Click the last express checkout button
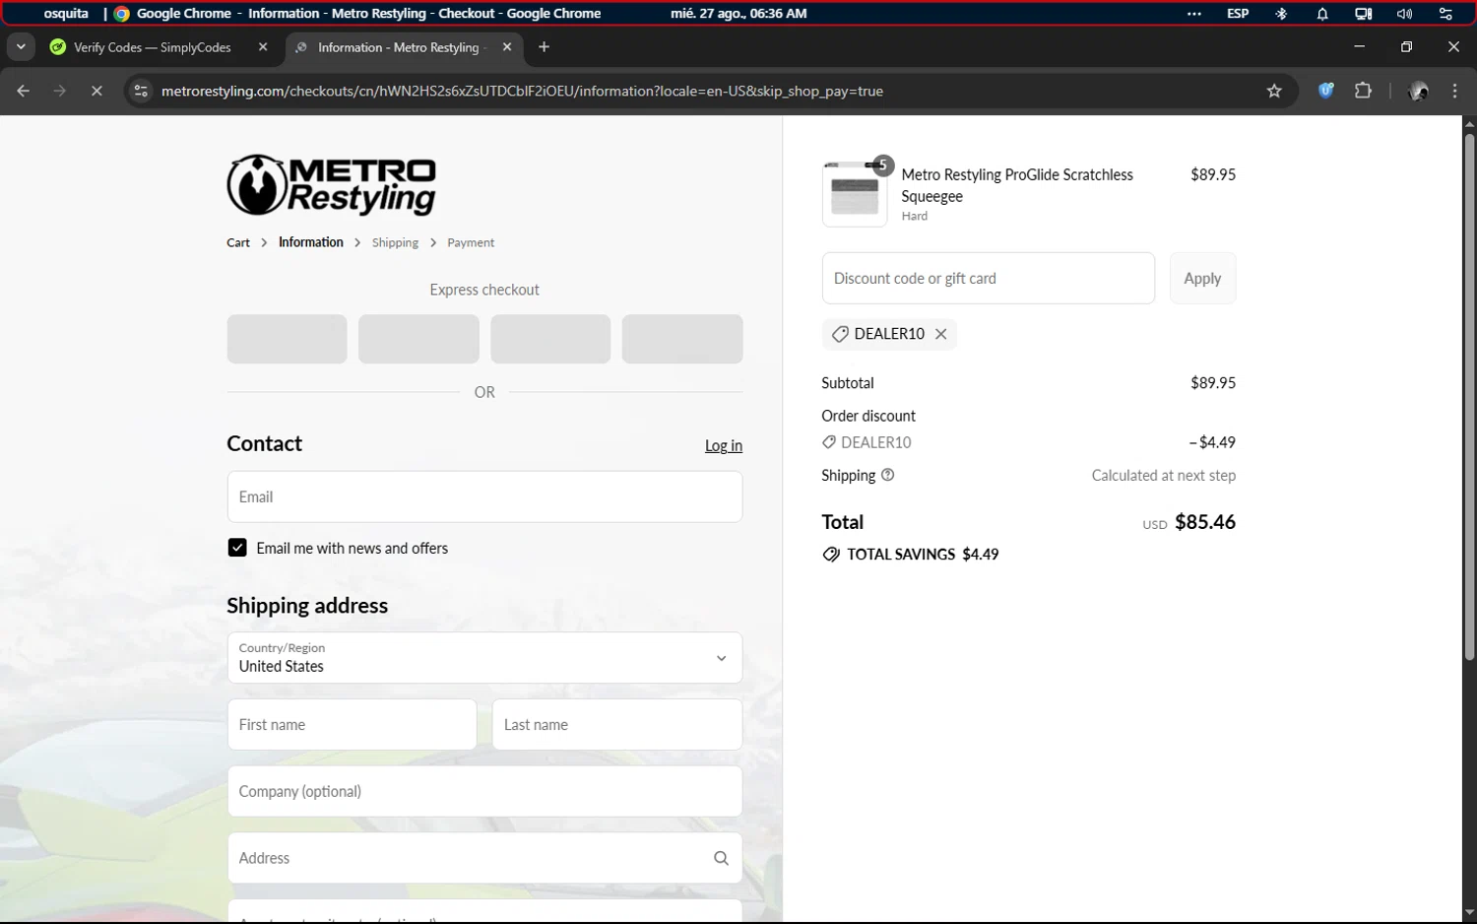 coord(682,339)
